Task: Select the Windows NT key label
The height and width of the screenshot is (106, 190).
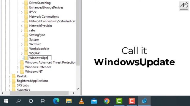Action: [34, 72]
